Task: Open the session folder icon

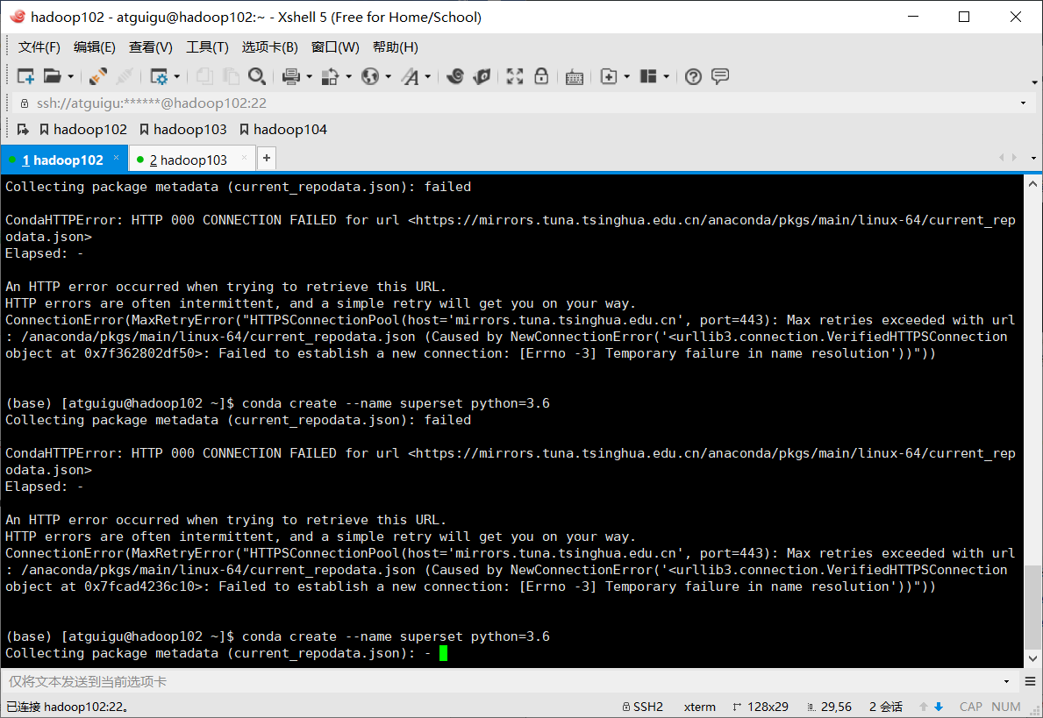Action: click(x=52, y=76)
